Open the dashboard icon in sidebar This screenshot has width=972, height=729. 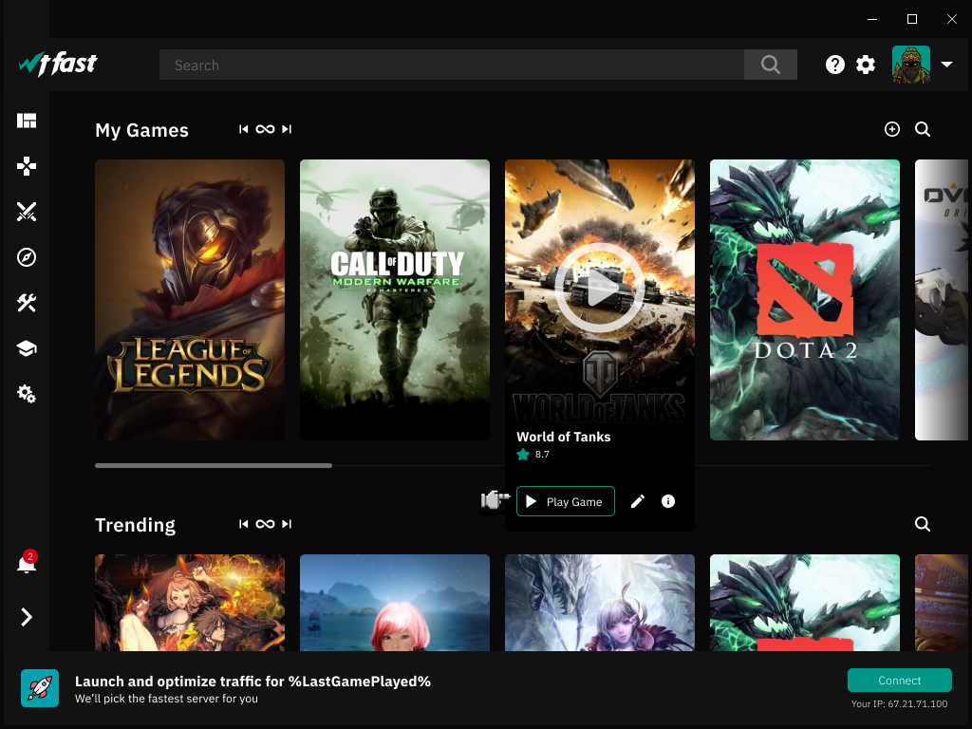pos(27,121)
